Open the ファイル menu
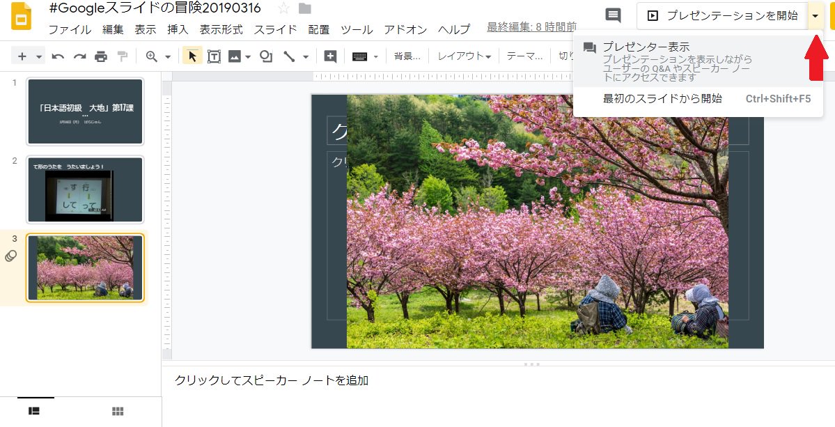The image size is (835, 427). tap(70, 30)
